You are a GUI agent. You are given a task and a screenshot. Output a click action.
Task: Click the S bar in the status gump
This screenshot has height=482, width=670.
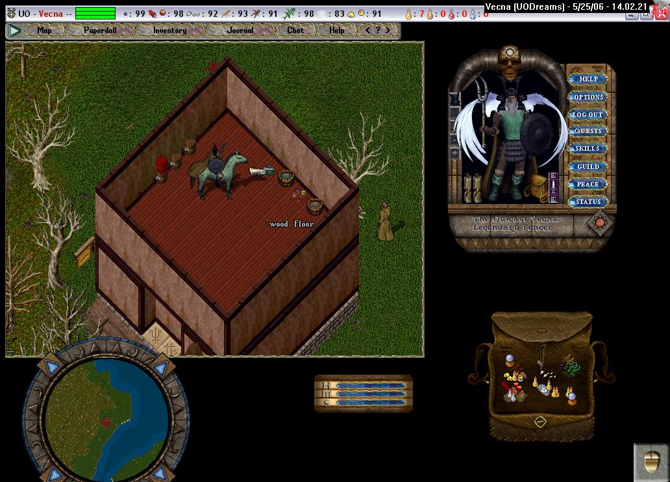370,403
